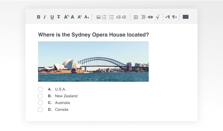Click the Sydney Opera House photo
The height and width of the screenshot is (131, 223).
93,62
